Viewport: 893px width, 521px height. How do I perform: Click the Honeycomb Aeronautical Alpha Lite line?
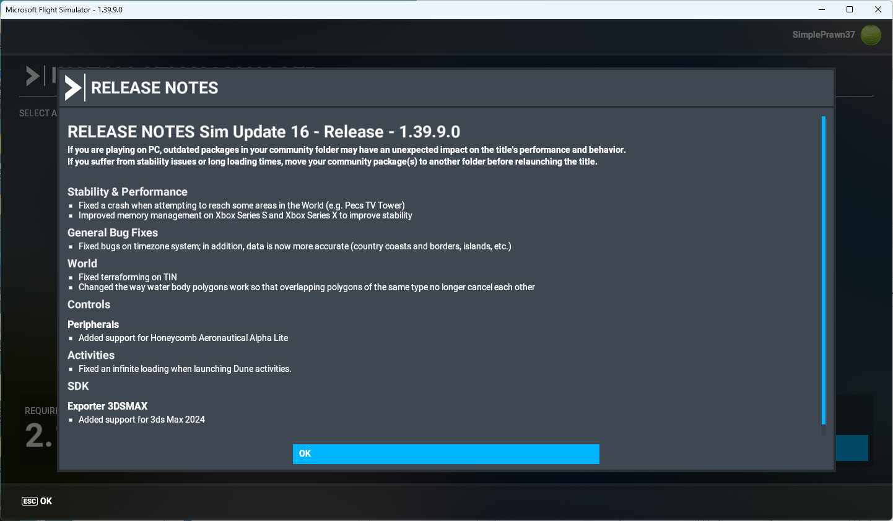coord(183,338)
